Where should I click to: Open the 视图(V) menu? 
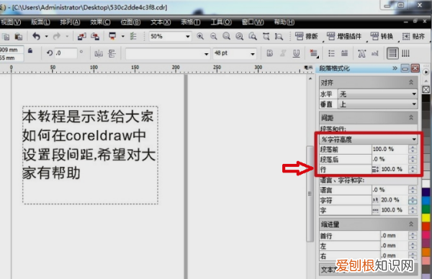11,22
